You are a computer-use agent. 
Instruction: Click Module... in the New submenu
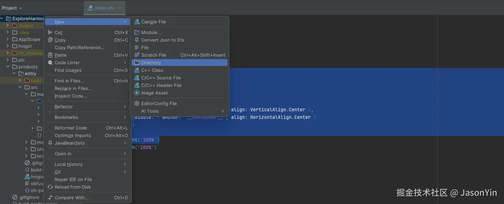point(151,32)
